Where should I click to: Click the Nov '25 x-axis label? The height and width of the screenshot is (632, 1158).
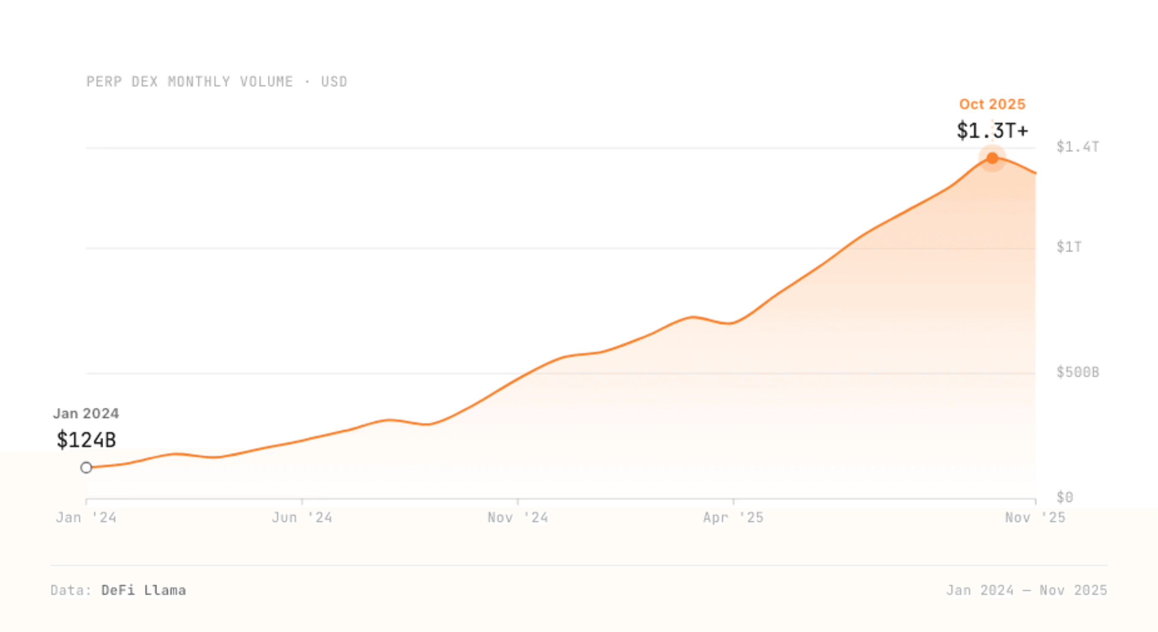point(1035,518)
